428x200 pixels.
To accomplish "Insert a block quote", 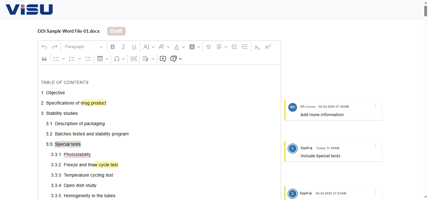I will pyautogui.click(x=44, y=59).
